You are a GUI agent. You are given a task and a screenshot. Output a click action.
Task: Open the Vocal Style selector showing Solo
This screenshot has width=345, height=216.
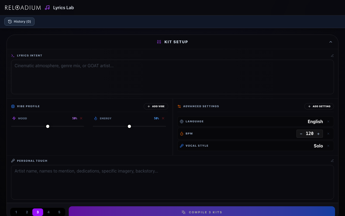(318, 146)
